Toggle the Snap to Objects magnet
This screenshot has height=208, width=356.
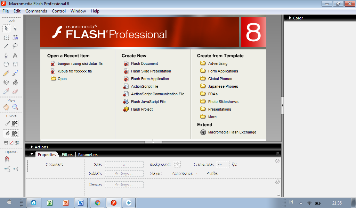click(7, 159)
